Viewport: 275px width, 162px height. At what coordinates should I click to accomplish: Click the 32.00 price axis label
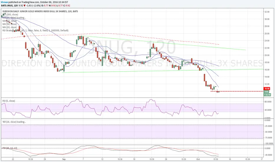click(x=267, y=12)
